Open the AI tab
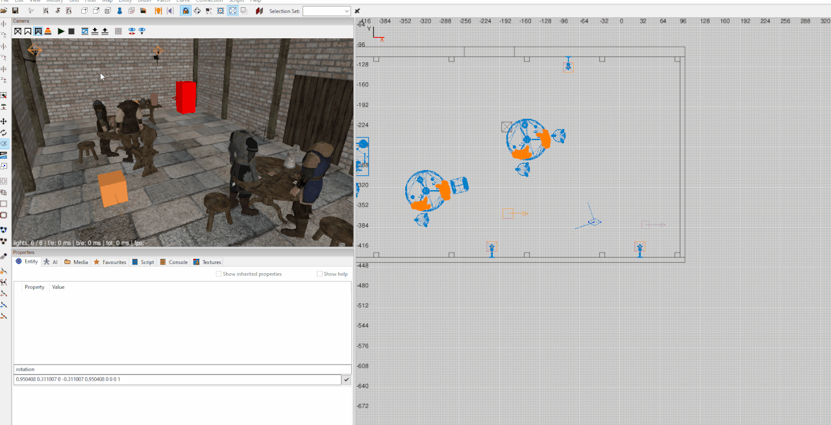831x425 pixels. tap(51, 262)
